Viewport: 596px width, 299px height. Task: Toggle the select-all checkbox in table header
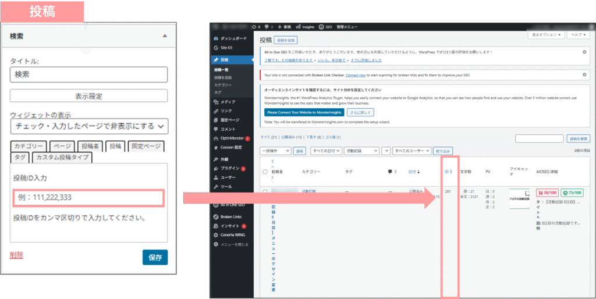pyautogui.click(x=265, y=172)
